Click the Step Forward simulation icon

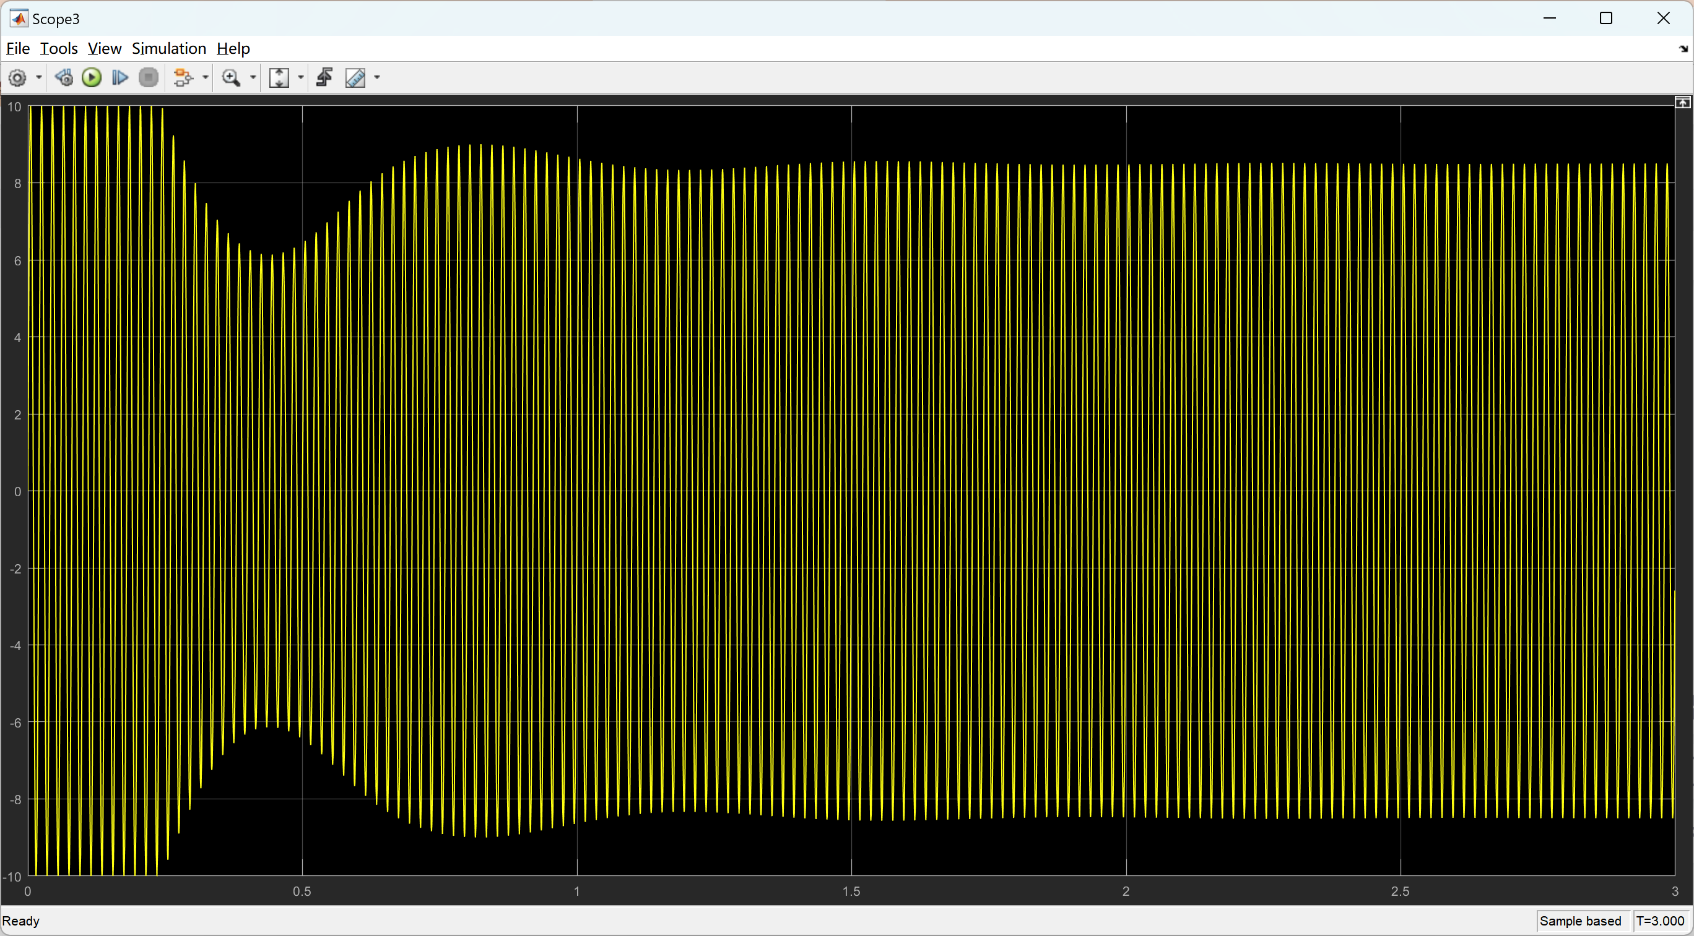point(119,78)
